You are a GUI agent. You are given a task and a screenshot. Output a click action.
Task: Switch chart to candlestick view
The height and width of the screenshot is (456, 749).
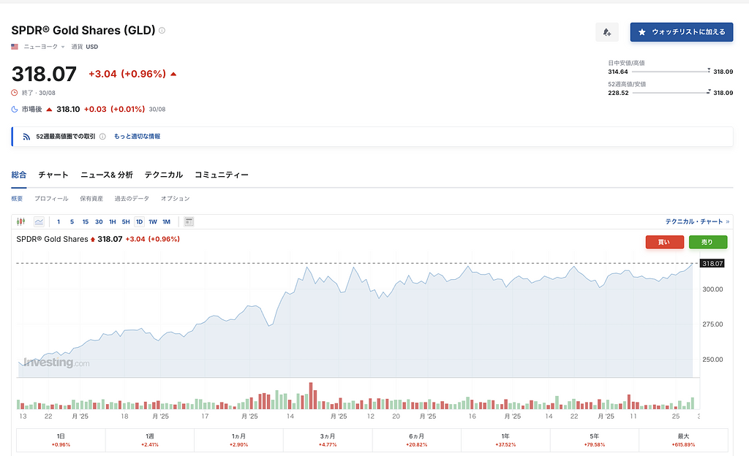[20, 221]
